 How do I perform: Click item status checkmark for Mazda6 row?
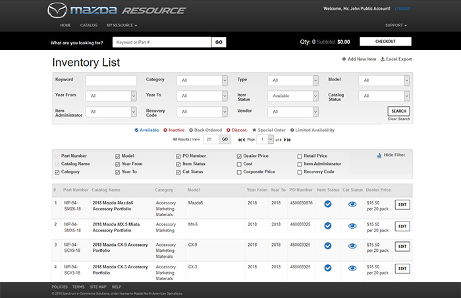[x=328, y=204]
